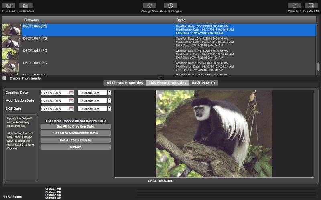Click the highlighted DSCF1066.JPG filename
The height and width of the screenshot is (200, 321).
[x=35, y=26]
